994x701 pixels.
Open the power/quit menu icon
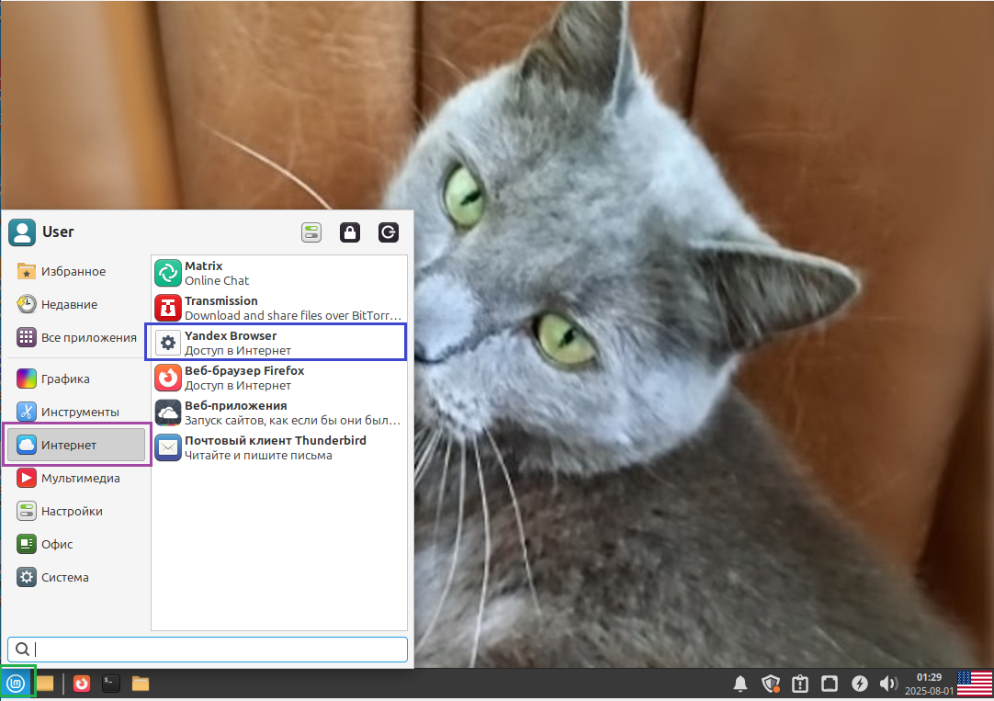point(388,232)
